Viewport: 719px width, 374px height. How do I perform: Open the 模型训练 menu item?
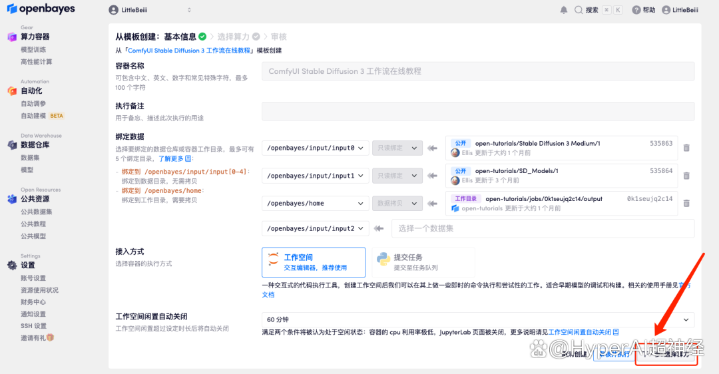pyautogui.click(x=33, y=49)
